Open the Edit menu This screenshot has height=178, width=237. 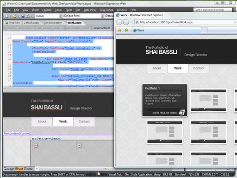click(16, 10)
